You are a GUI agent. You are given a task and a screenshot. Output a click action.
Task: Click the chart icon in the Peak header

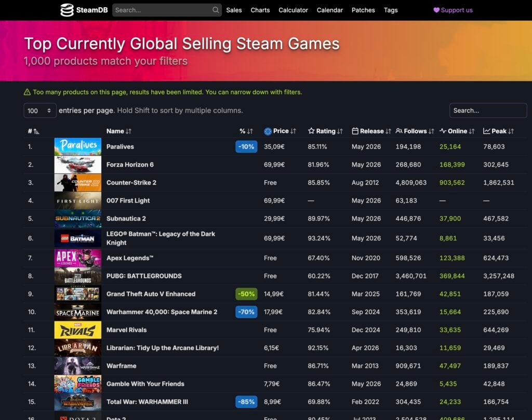pyautogui.click(x=486, y=131)
